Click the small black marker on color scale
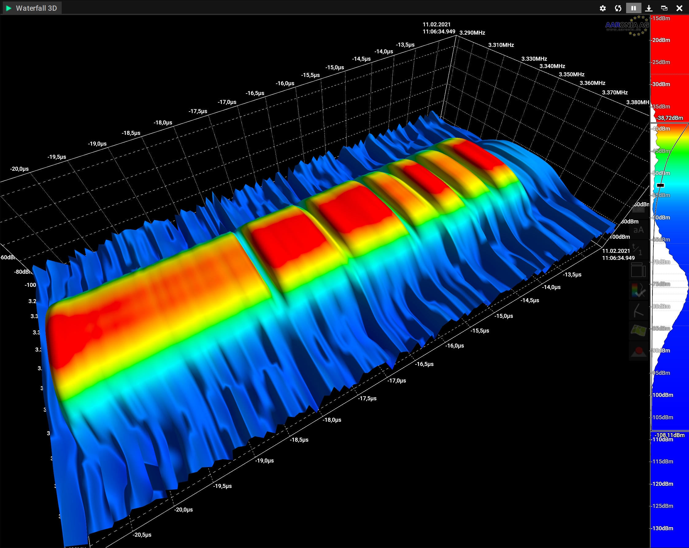 (x=660, y=185)
